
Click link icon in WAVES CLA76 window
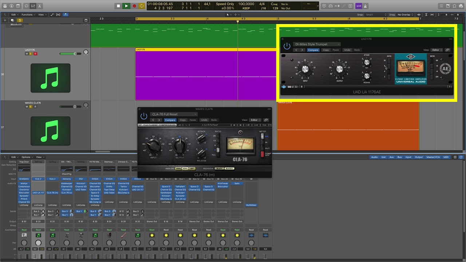[x=266, y=120]
